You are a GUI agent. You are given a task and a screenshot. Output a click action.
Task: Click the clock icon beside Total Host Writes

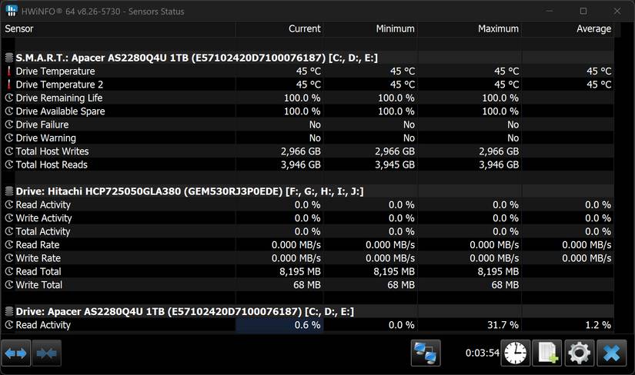click(9, 151)
